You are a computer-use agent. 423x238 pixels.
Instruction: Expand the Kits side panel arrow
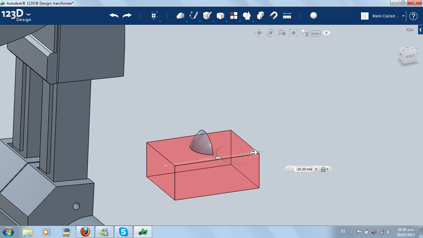coord(421,30)
